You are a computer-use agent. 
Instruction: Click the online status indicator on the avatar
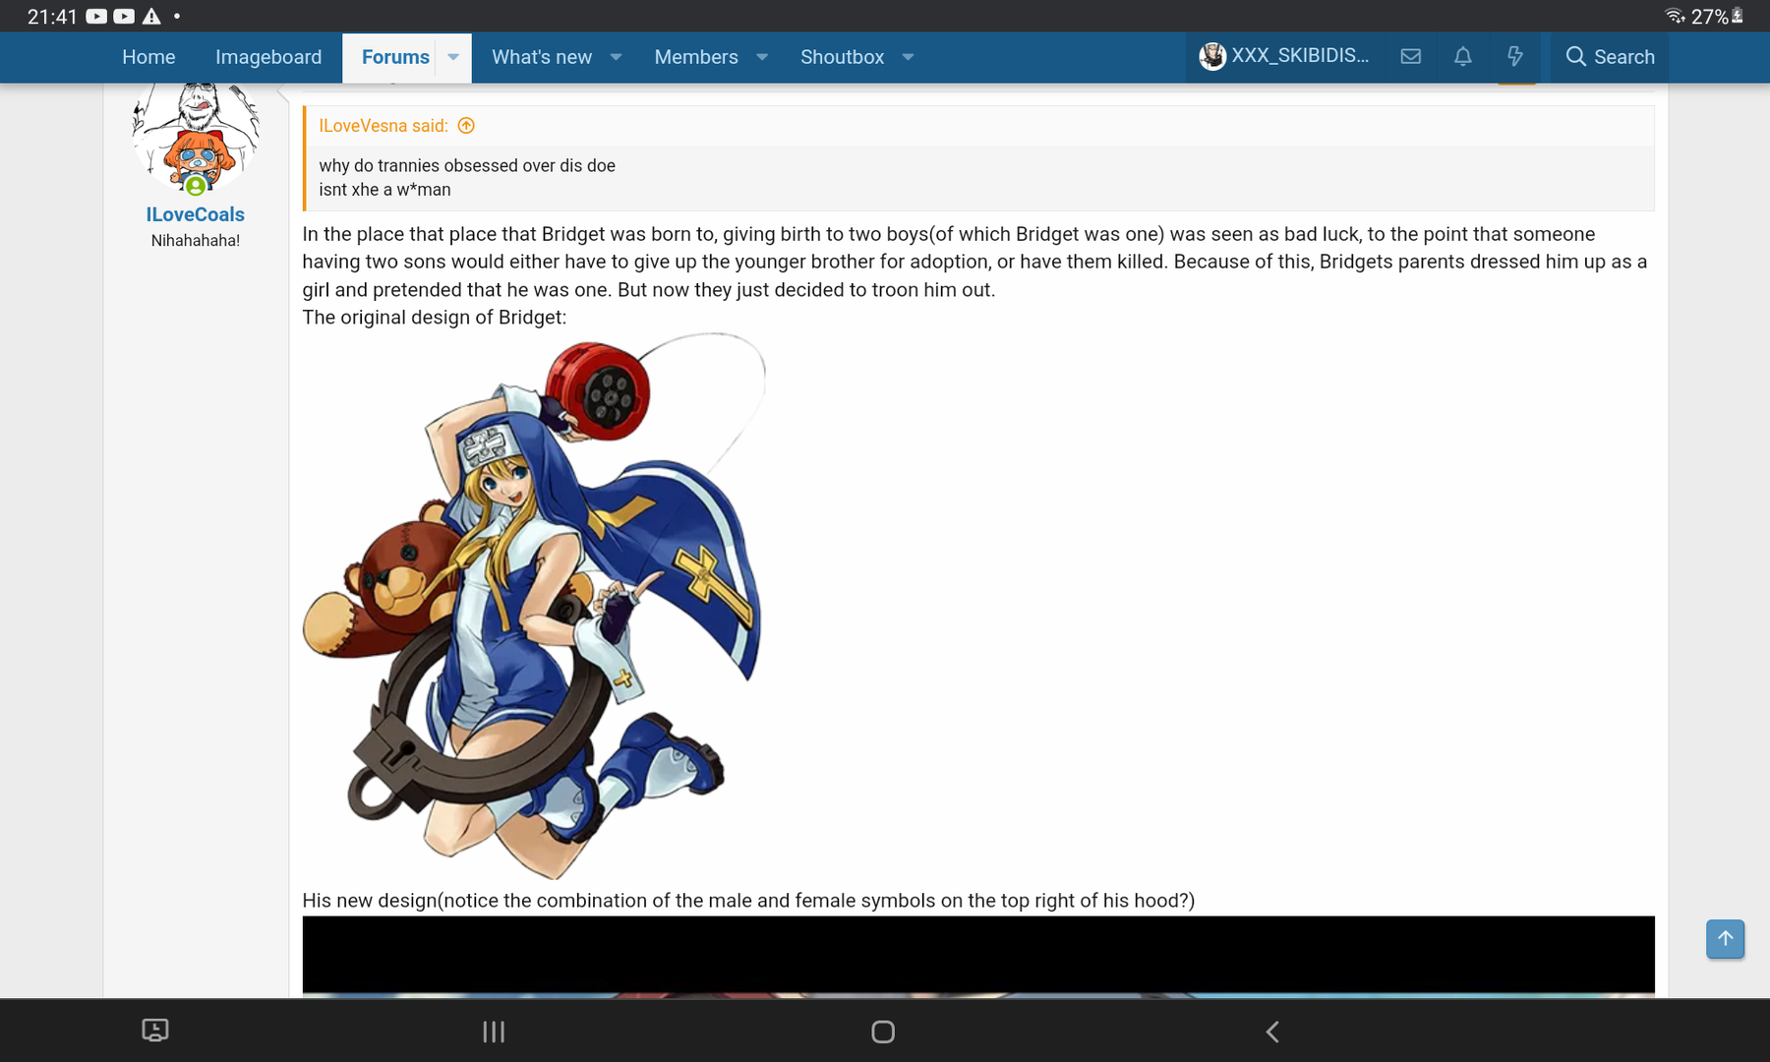click(x=196, y=185)
